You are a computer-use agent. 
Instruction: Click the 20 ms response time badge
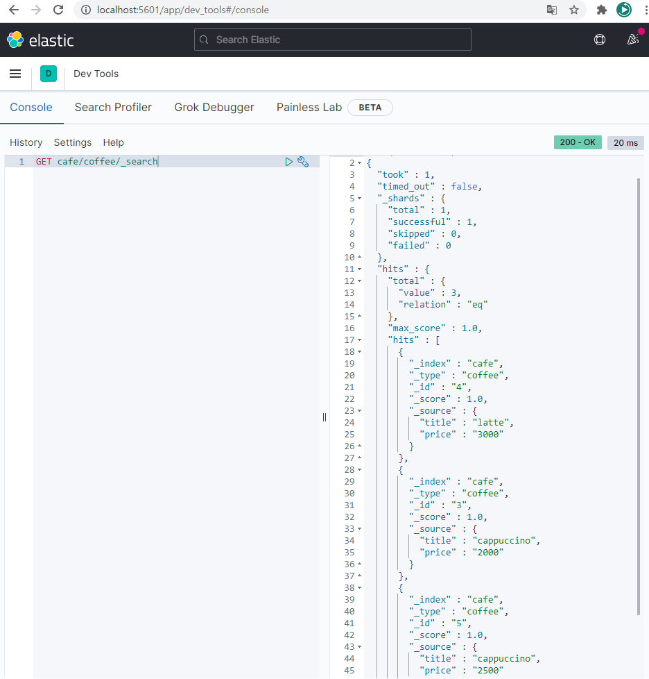(625, 143)
